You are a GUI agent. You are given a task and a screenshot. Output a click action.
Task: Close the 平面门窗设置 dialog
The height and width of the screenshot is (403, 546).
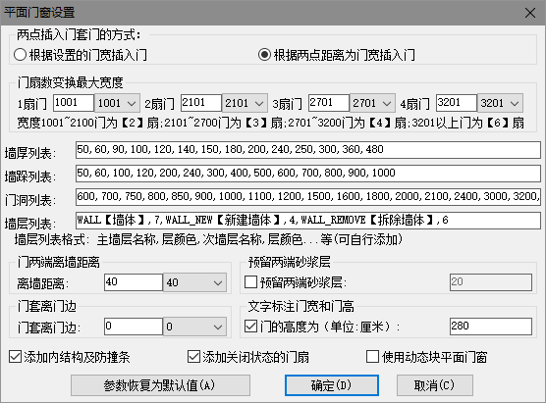tap(530, 13)
